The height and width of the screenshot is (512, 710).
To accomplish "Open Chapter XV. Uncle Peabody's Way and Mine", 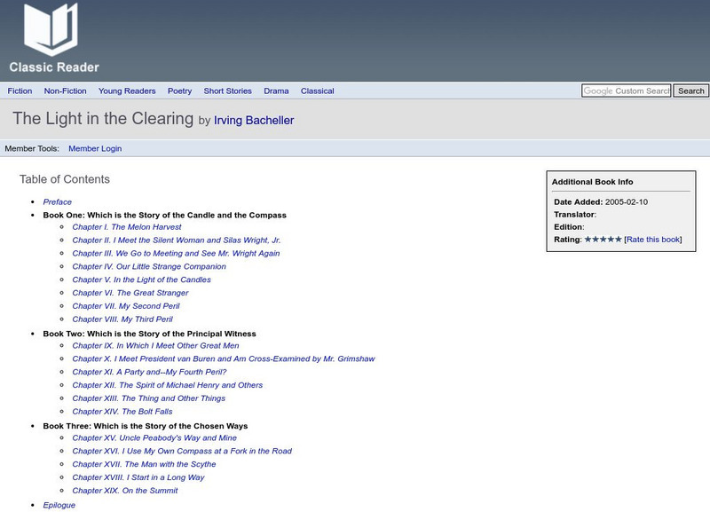I will pyautogui.click(x=154, y=437).
